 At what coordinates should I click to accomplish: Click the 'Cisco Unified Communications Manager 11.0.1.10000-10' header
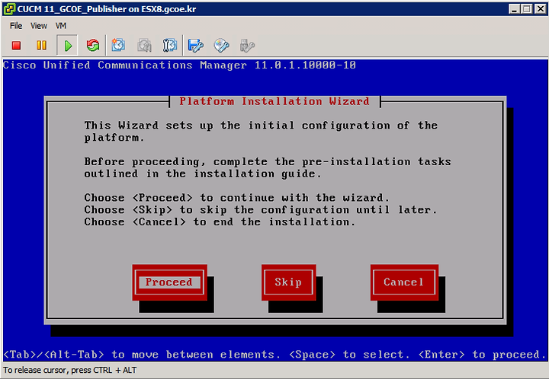click(180, 65)
